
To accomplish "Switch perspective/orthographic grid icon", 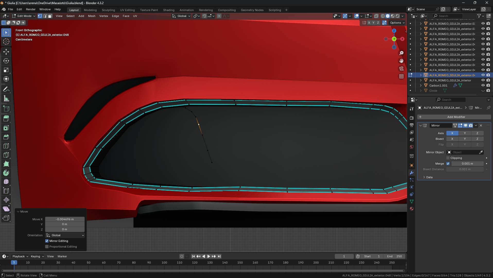I will (x=401, y=76).
